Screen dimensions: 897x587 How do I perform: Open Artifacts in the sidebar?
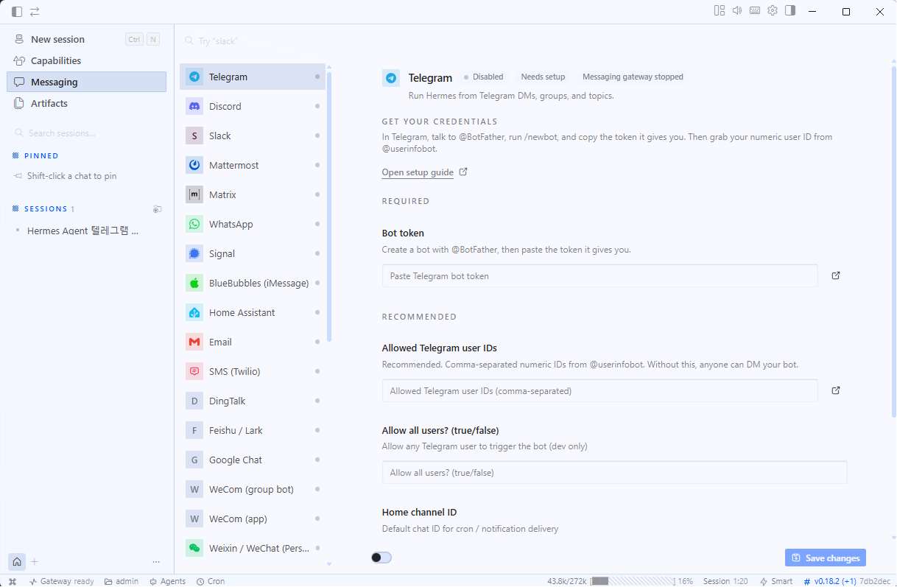[x=86, y=103]
